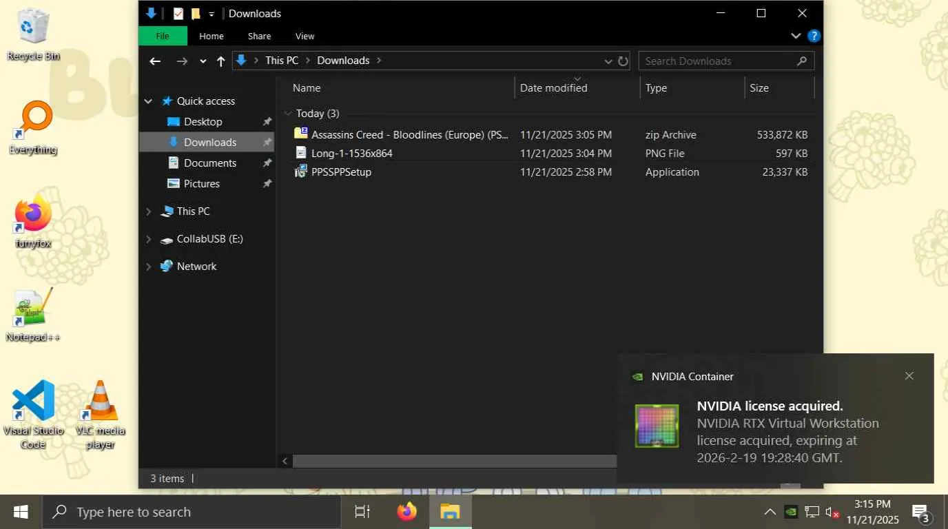948x529 pixels.
Task: Open the NVIDIA license acquired notification
Action: [x=776, y=419]
